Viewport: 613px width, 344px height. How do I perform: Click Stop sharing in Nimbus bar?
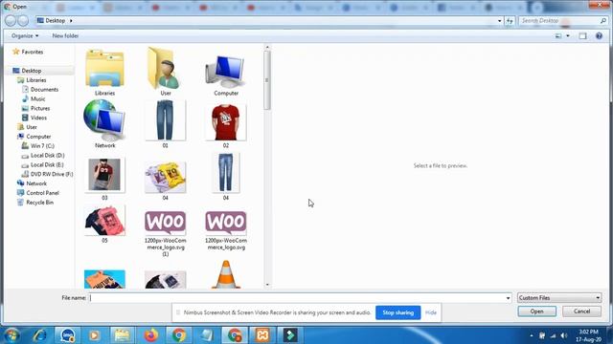[x=398, y=312]
